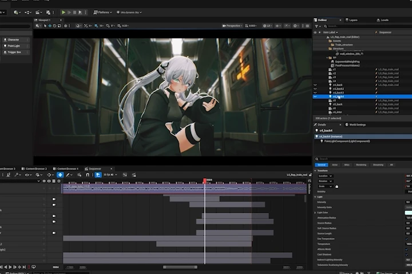Image resolution: width=412 pixels, height=274 pixels.
Task: Select the Actor details filter button
Action: pyautogui.click(x=335, y=165)
